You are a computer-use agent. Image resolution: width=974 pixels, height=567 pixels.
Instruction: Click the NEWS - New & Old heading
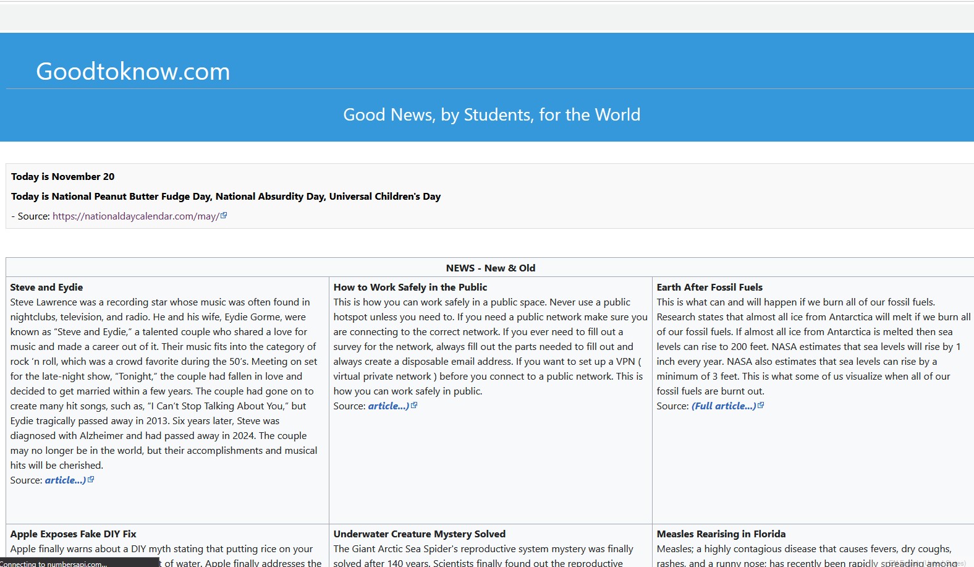tap(491, 268)
